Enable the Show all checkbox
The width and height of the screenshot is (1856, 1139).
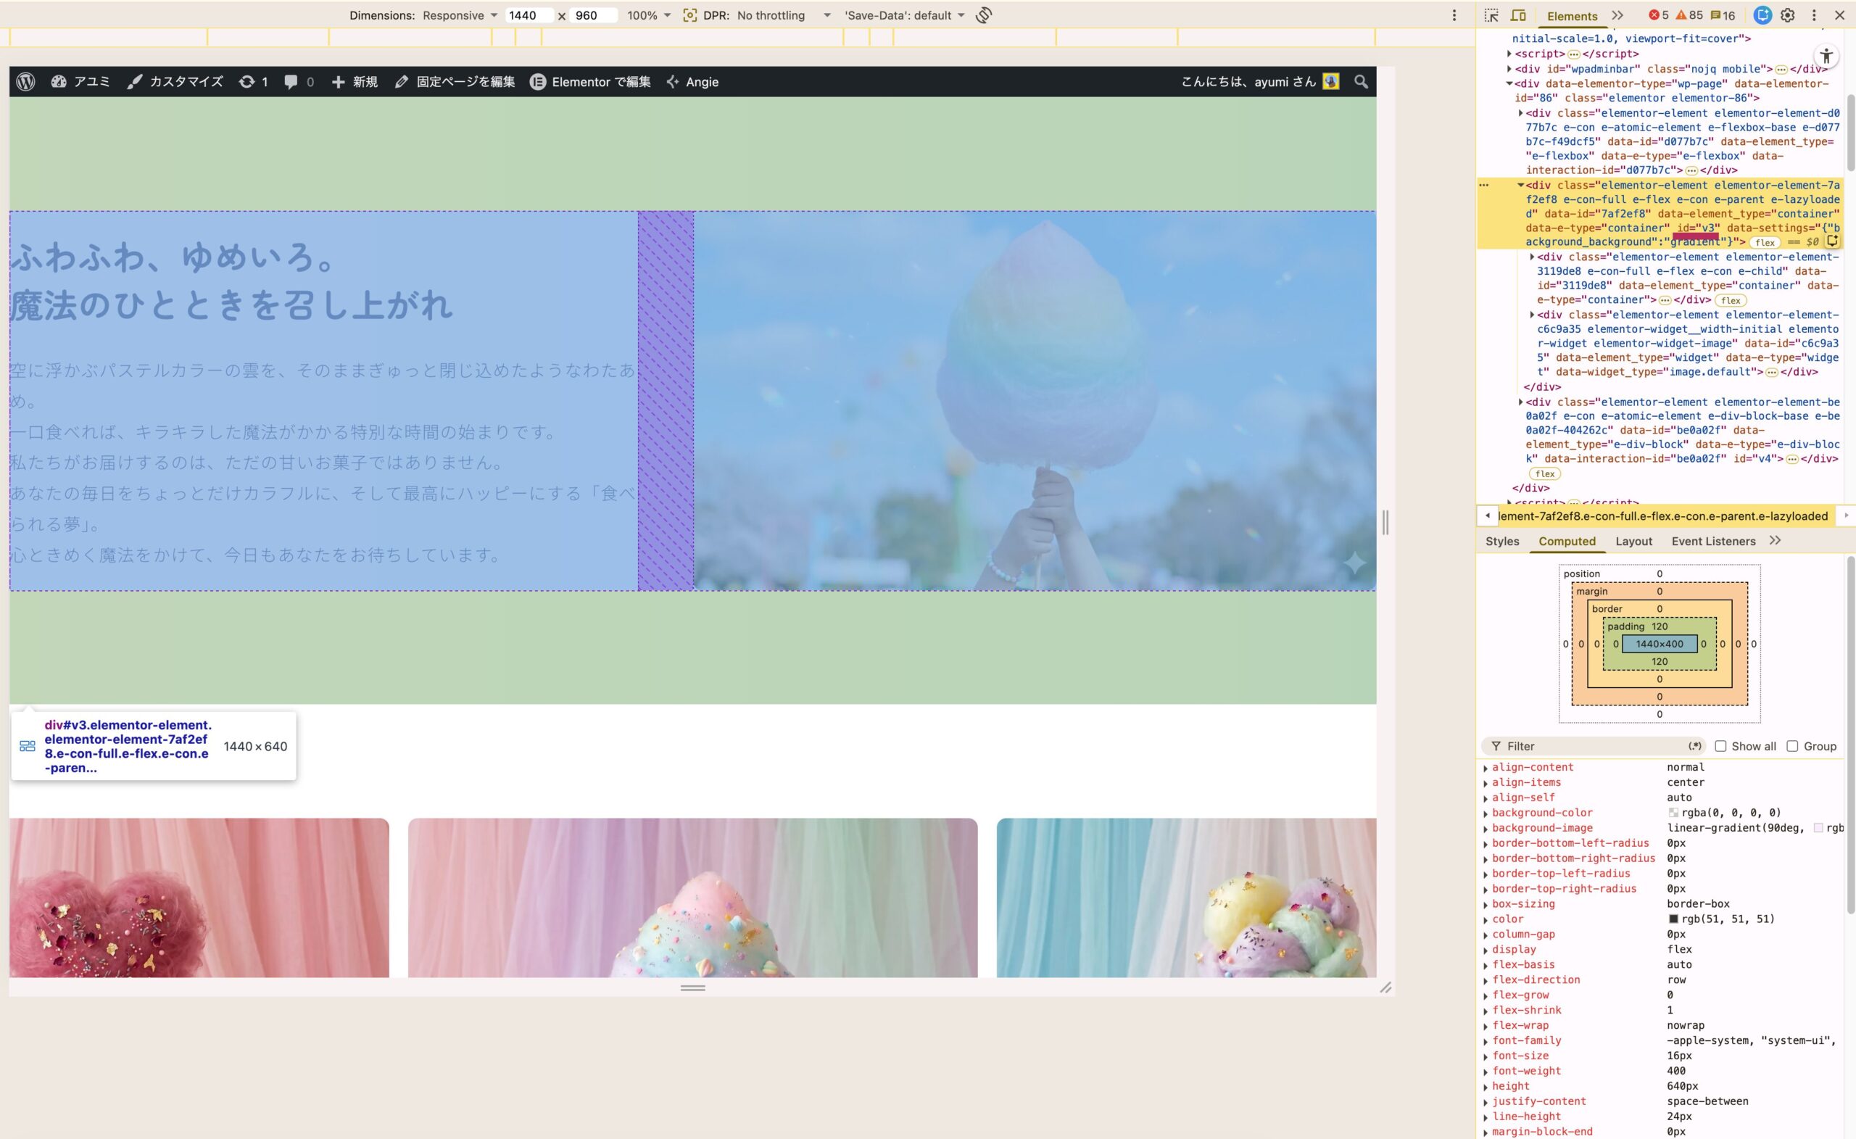tap(1722, 746)
